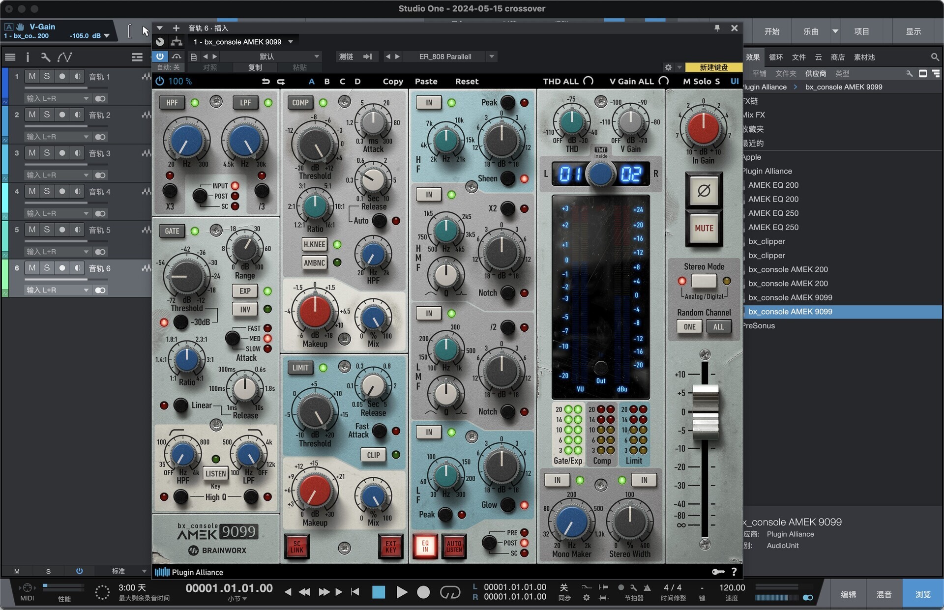Click the wrench tools icon above tracks

[x=45, y=57]
